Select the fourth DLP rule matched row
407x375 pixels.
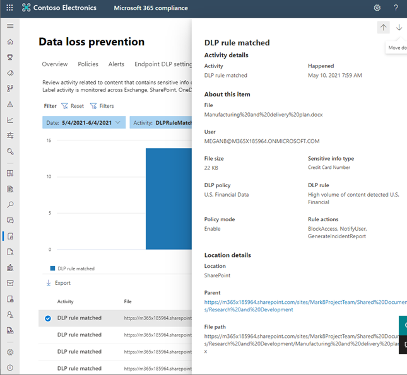coord(115,368)
